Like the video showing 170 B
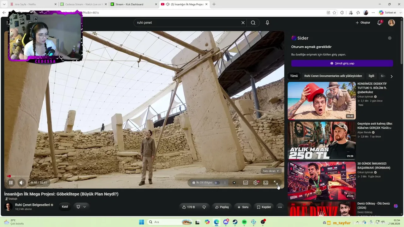Viewport: 404px width, 227px height. click(188, 207)
